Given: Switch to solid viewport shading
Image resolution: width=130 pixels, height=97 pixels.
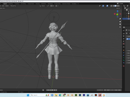Looking at the screenshot, I should 115,6.
